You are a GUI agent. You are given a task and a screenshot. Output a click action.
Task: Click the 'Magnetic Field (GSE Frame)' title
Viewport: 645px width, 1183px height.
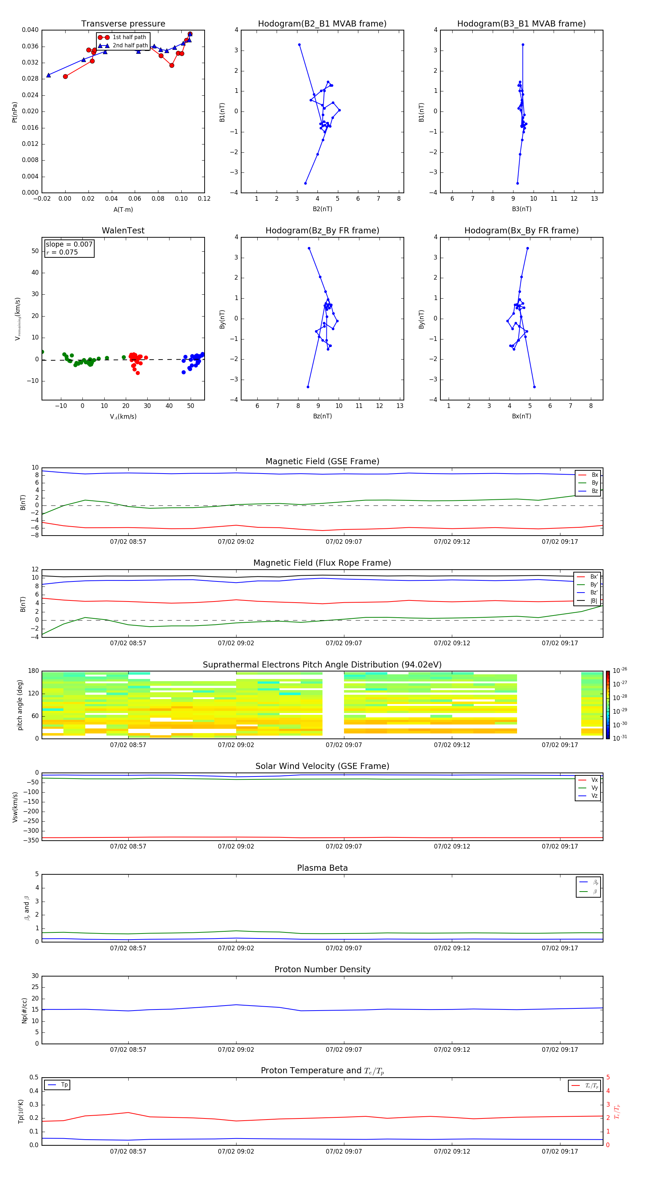click(x=322, y=461)
